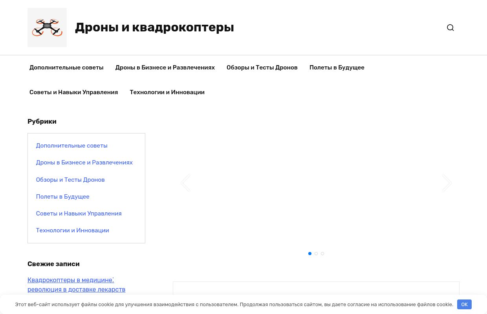Open sidebar category Полеты в Будущее
487x314 pixels.
click(x=63, y=197)
